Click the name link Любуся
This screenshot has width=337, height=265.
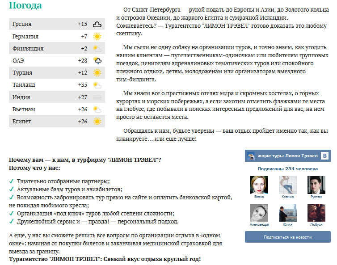tap(316, 224)
